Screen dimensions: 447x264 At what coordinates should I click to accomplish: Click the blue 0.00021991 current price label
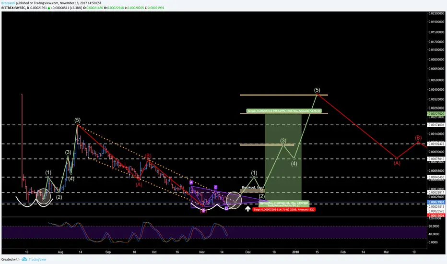point(436,202)
